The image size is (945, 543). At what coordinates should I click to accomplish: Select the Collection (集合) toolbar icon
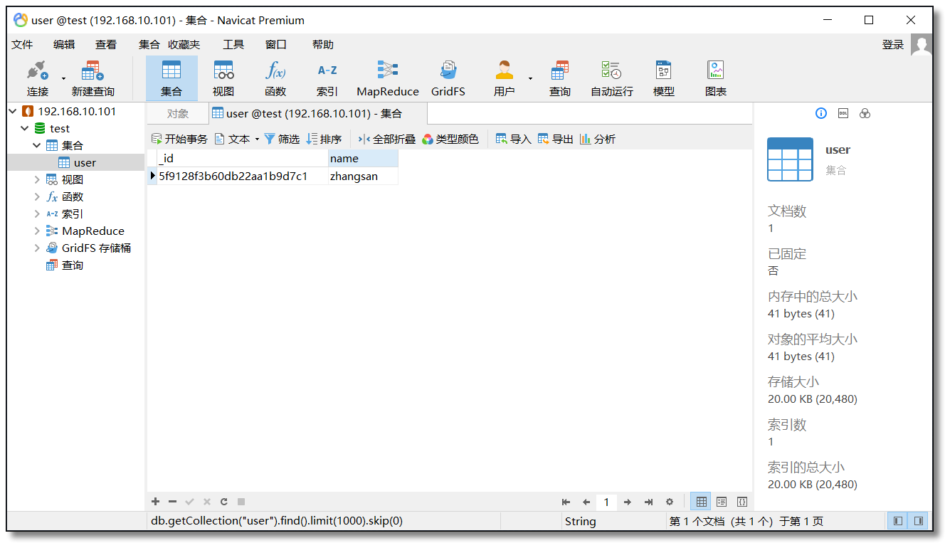[x=171, y=78]
